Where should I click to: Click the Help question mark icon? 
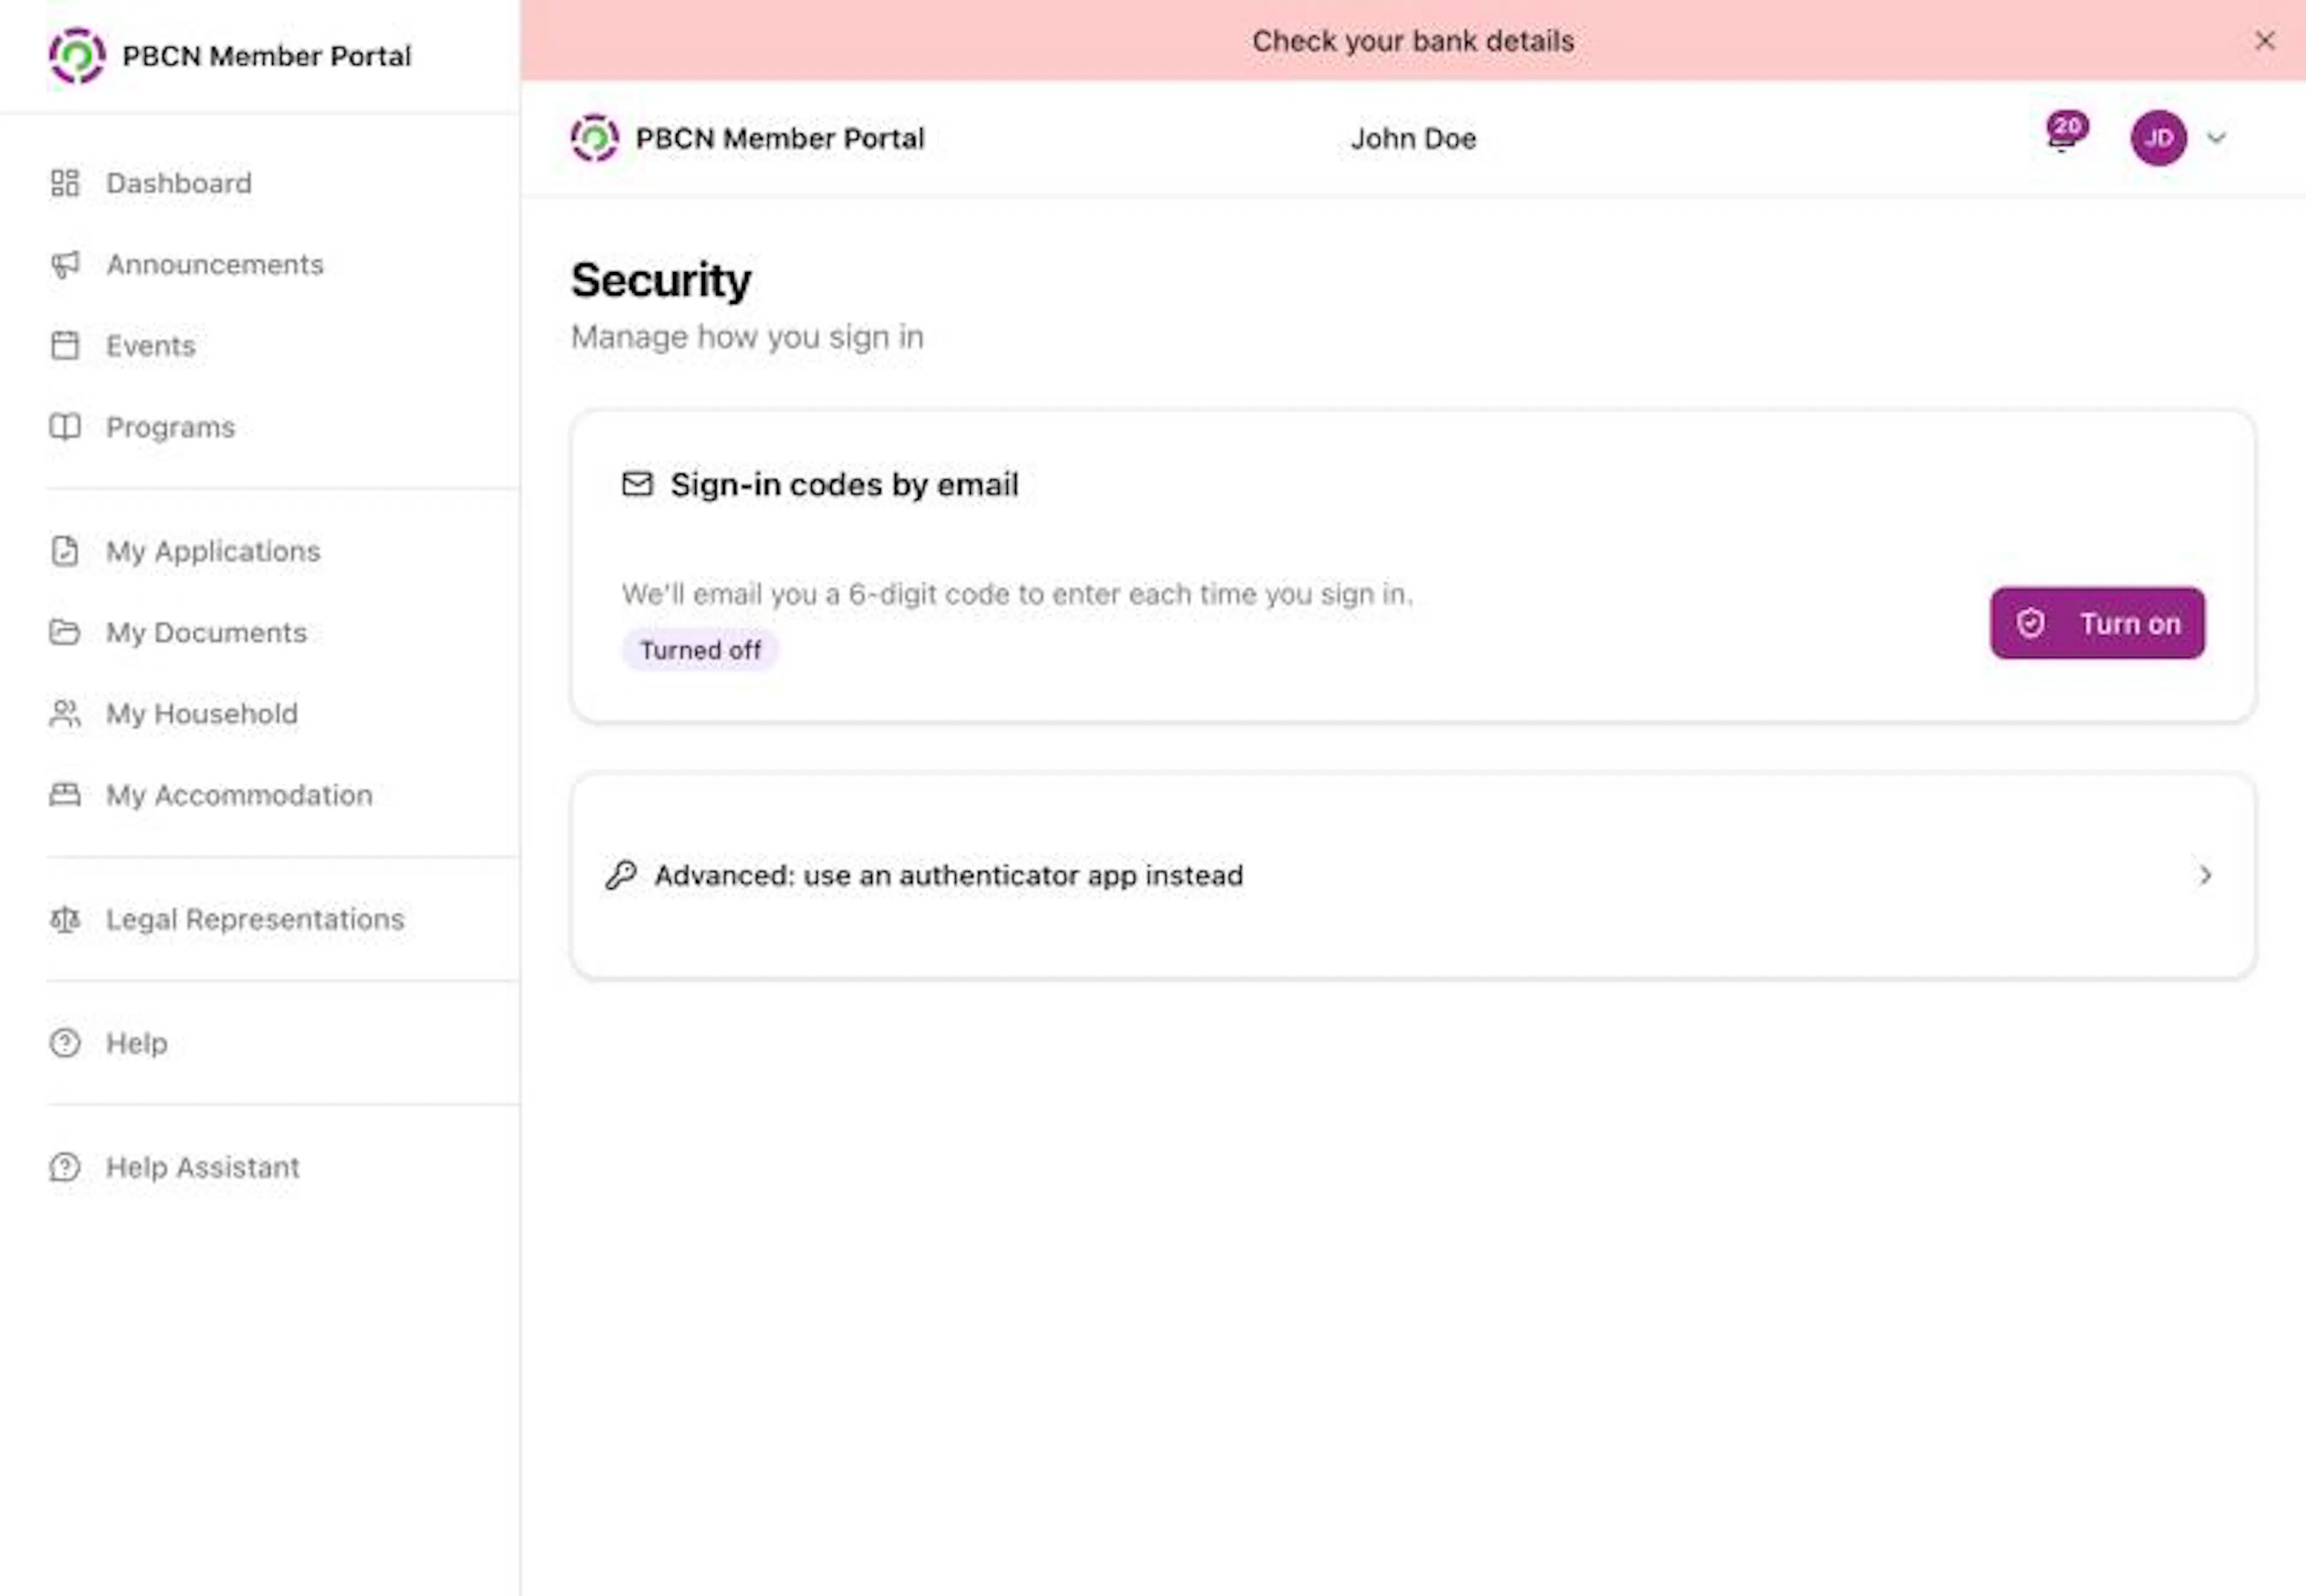click(65, 1043)
